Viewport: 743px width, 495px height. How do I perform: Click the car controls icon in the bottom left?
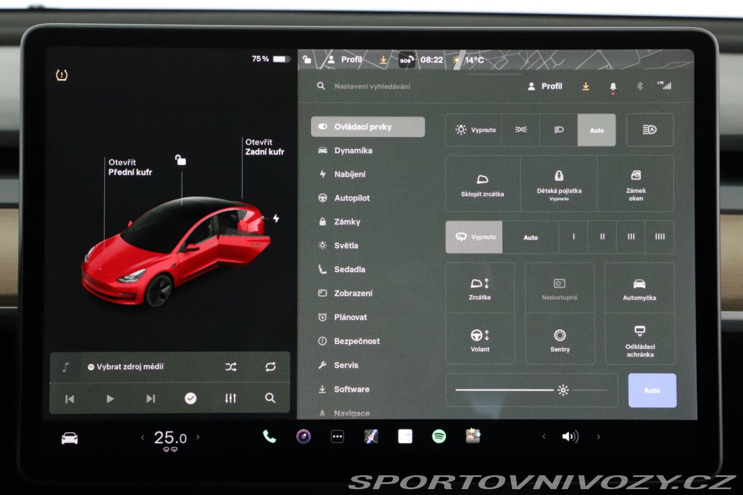[x=70, y=438]
